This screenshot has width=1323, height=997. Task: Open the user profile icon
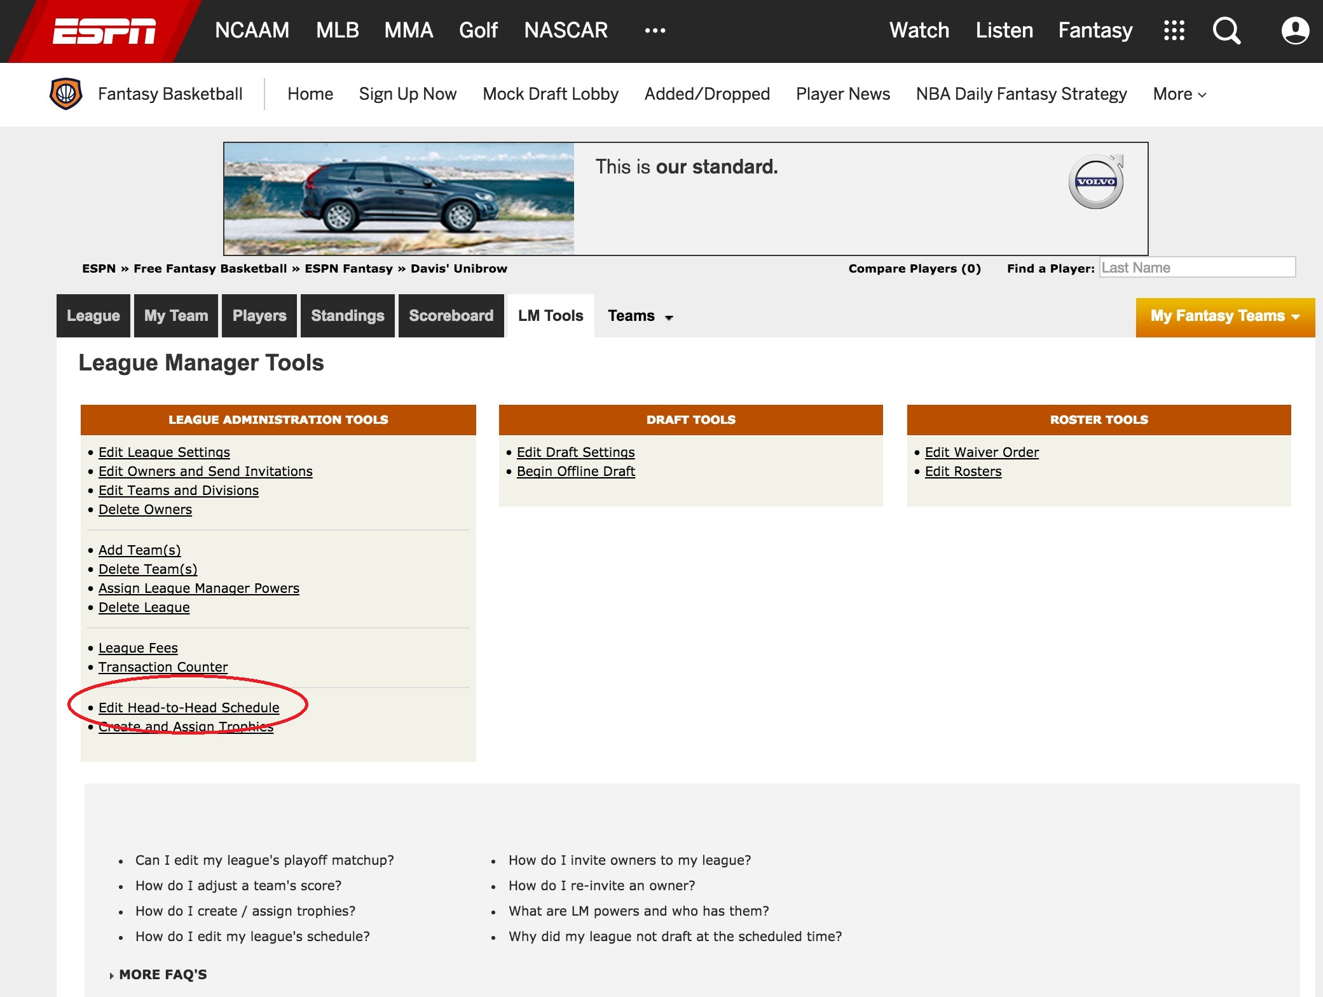coord(1295,31)
